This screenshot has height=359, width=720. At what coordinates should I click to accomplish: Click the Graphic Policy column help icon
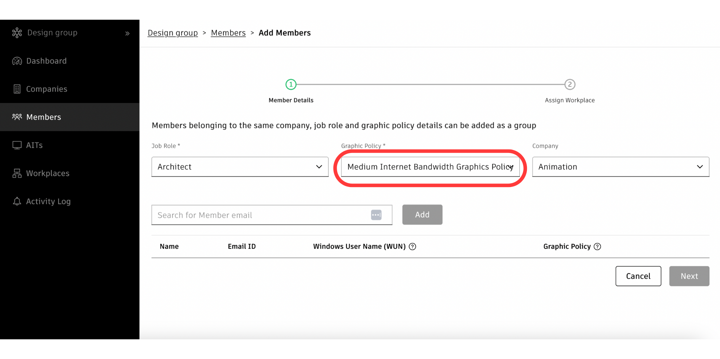pos(597,246)
